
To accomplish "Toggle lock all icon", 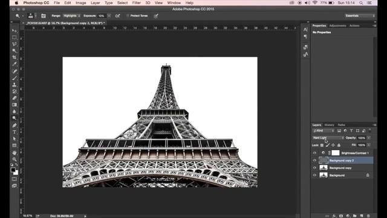I will (x=339, y=145).
